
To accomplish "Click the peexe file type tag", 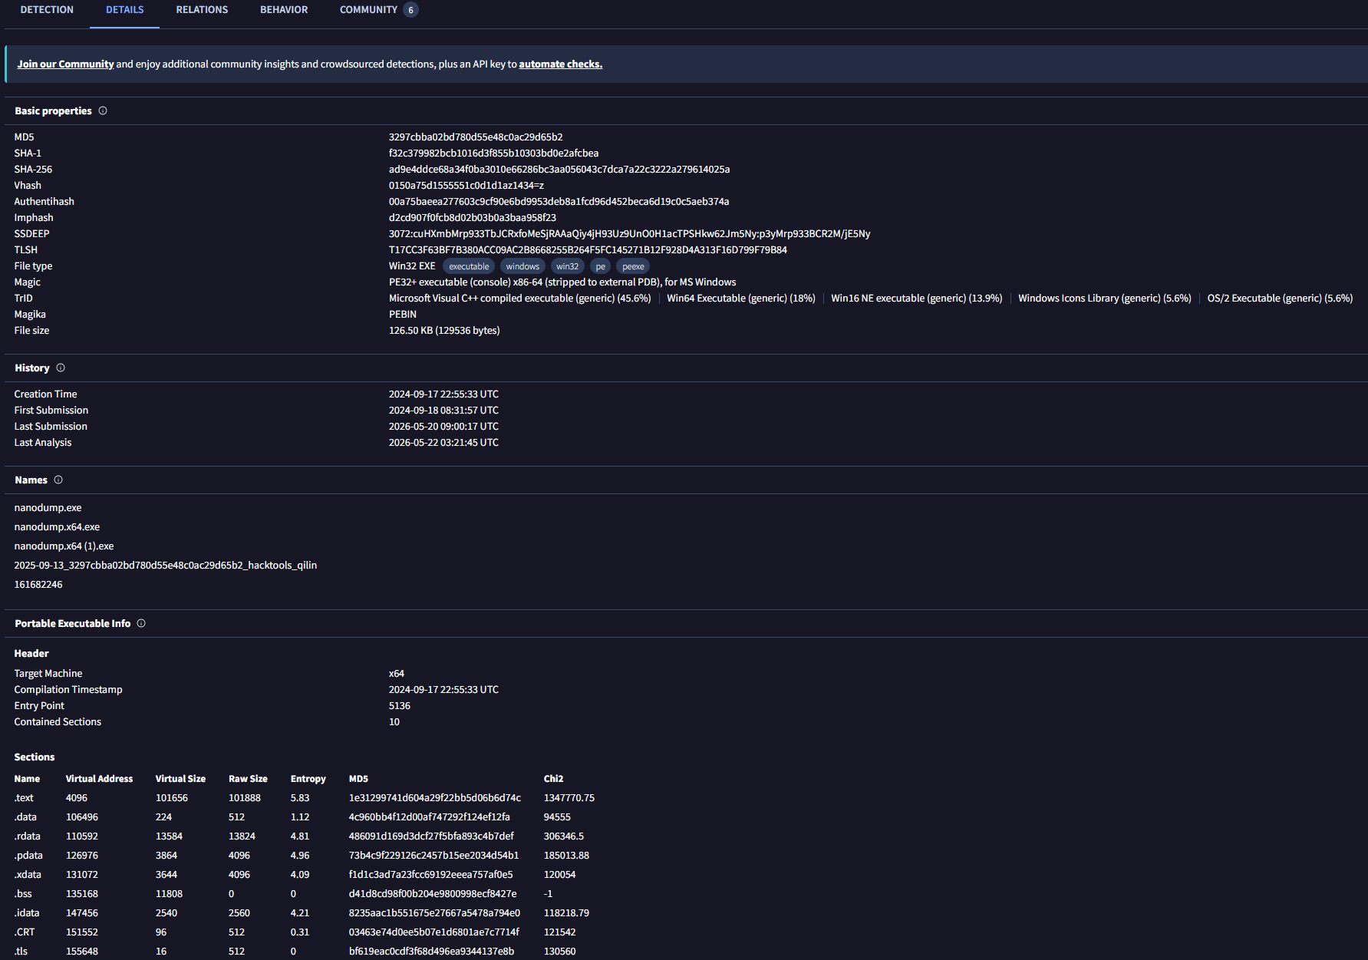I will pos(634,266).
